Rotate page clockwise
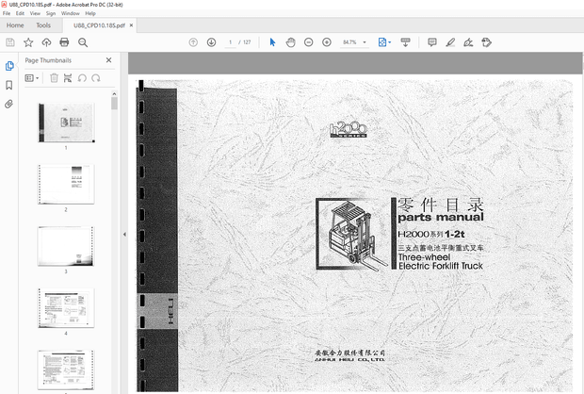 (96, 78)
